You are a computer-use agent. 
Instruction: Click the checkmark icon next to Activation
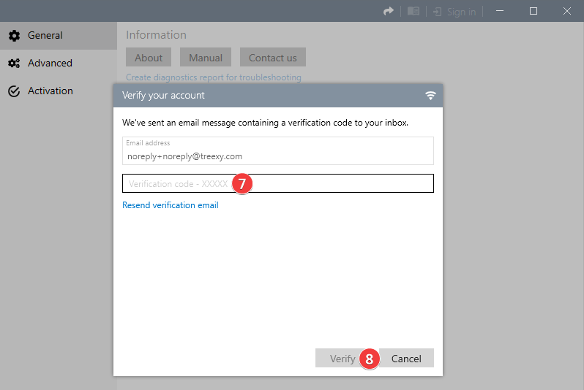[14, 91]
